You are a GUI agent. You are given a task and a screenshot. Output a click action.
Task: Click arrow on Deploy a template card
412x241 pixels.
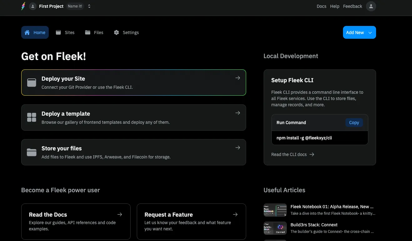click(238, 113)
